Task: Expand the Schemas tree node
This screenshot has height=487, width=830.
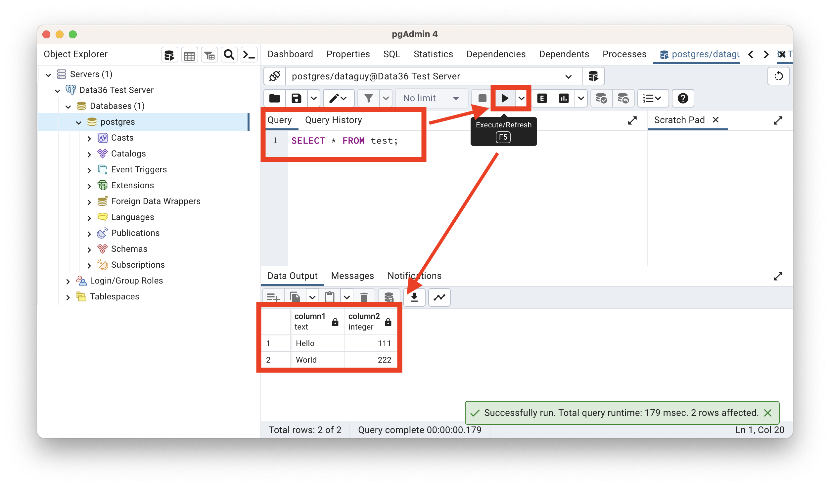Action: click(89, 249)
